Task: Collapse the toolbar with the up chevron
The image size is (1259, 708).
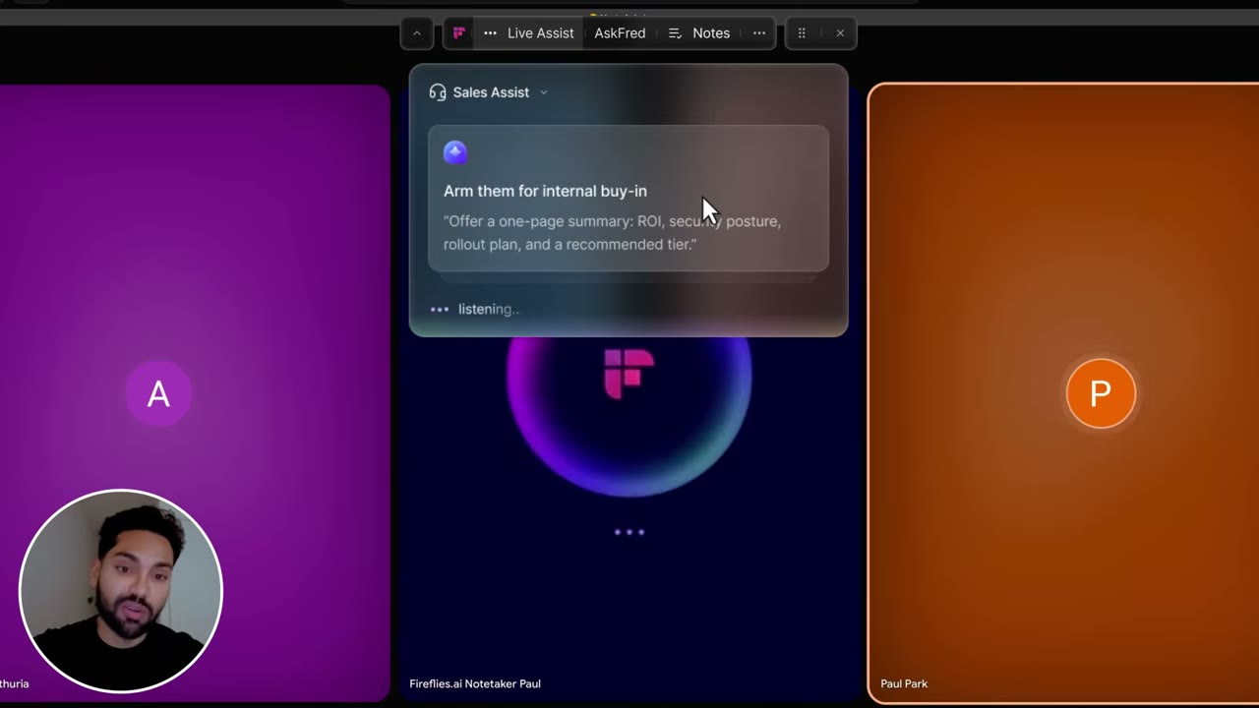Action: (416, 33)
